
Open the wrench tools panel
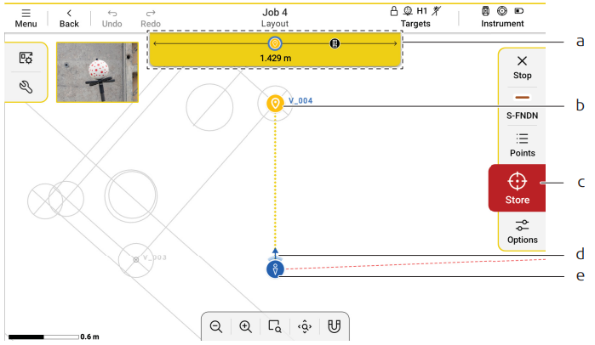(26, 87)
